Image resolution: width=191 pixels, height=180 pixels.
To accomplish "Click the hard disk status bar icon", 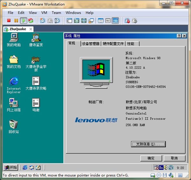I will coord(153,175).
